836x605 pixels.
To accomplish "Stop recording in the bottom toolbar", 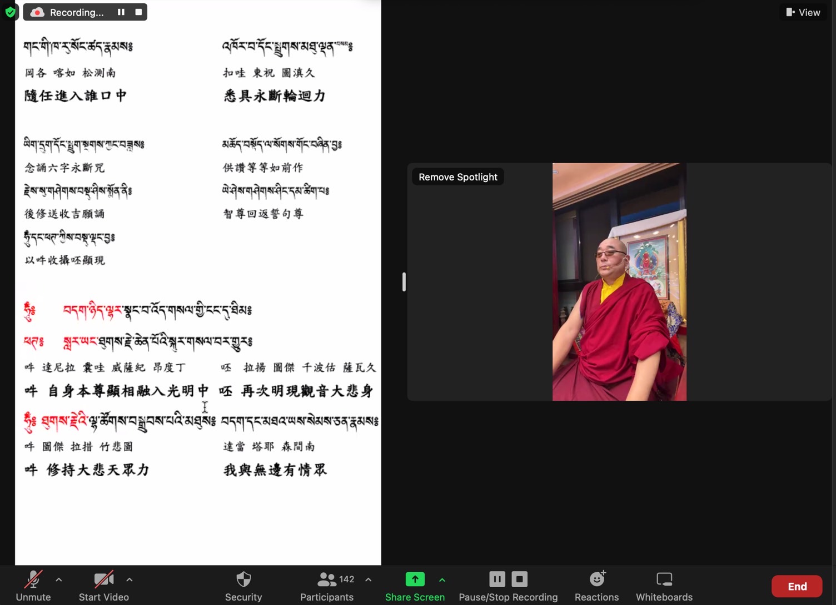I will coord(520,579).
